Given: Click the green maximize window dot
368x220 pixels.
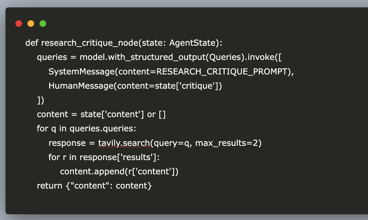Looking at the screenshot, I should [43, 24].
